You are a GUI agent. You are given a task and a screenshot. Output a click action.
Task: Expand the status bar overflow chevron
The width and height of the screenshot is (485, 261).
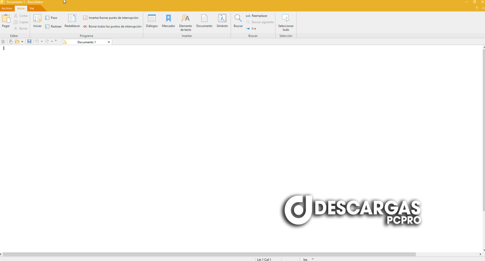tap(313, 259)
